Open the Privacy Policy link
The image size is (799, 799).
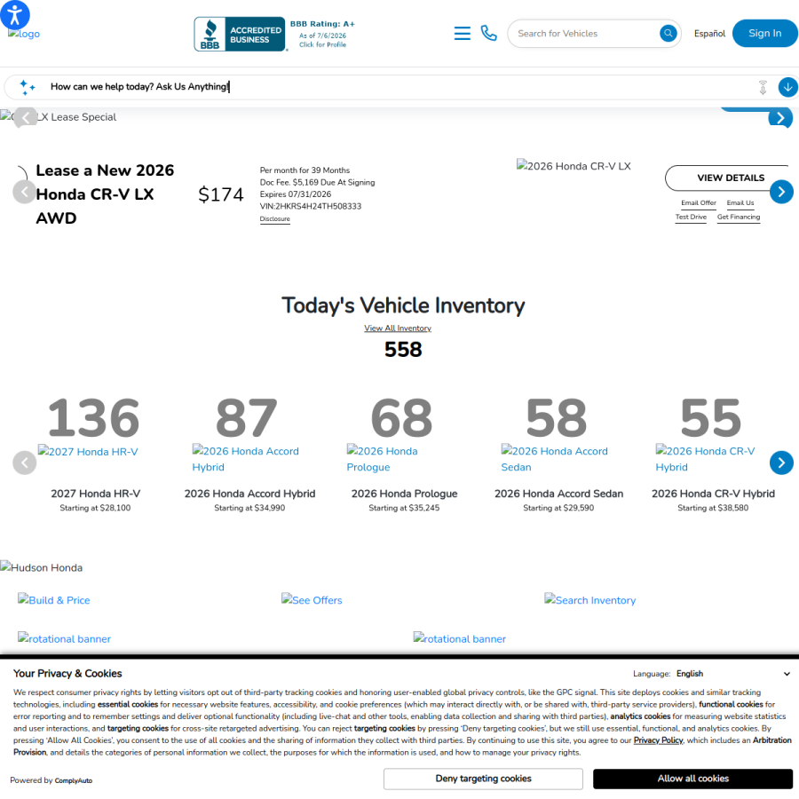[x=658, y=741]
